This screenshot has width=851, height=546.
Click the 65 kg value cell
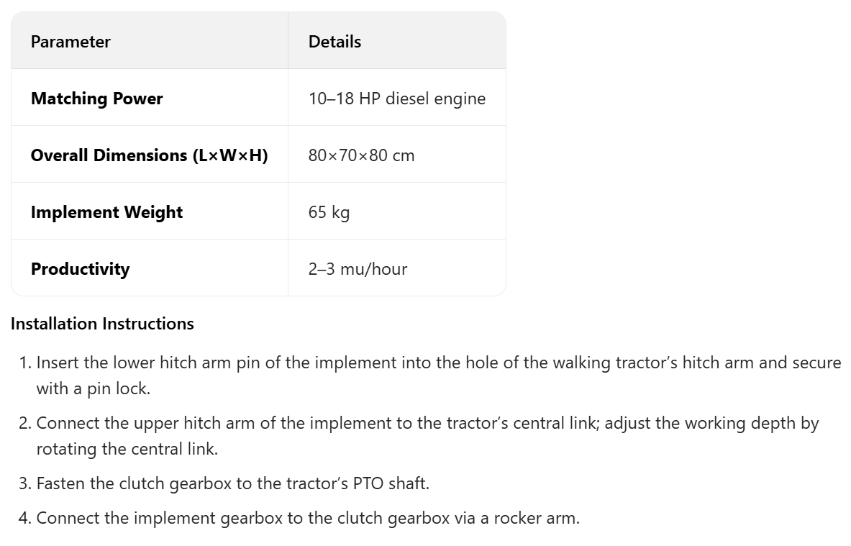point(329,212)
